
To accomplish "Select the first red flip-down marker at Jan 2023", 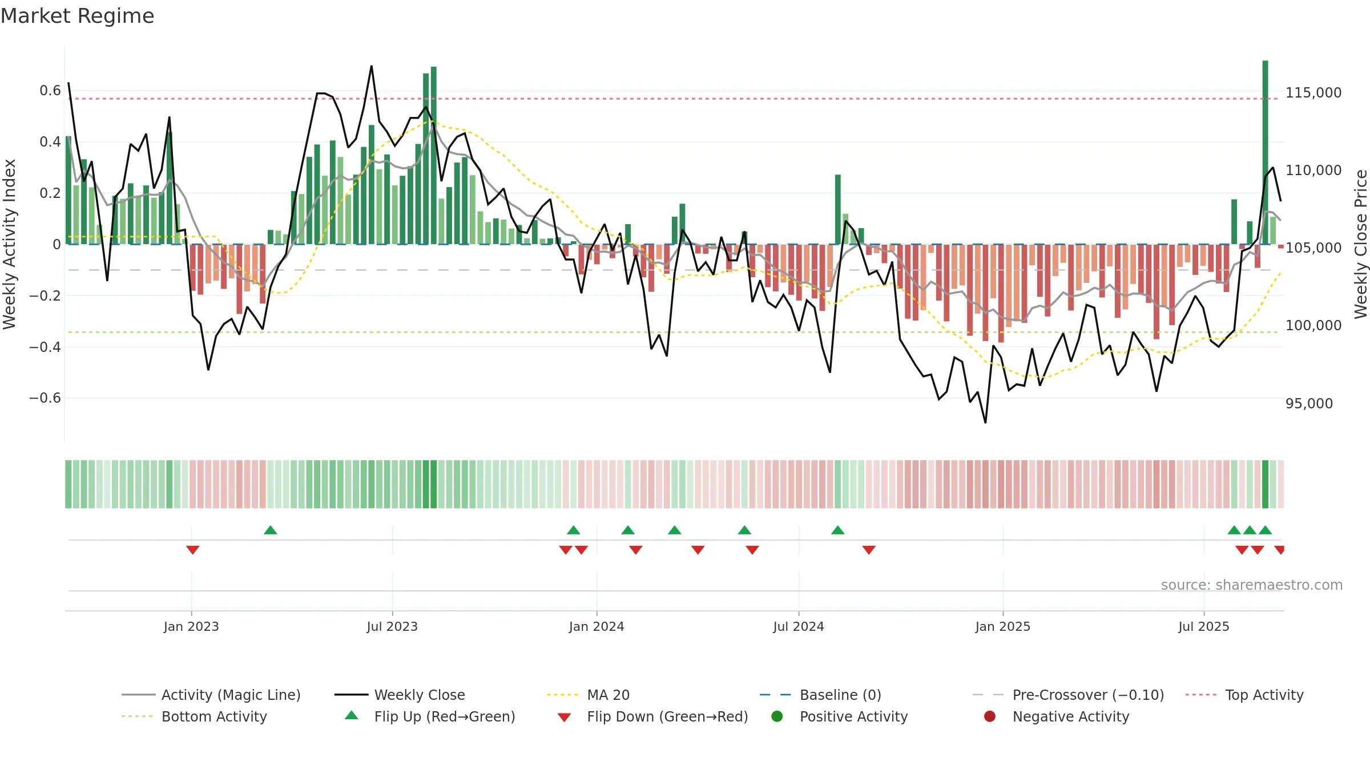I will pyautogui.click(x=193, y=550).
